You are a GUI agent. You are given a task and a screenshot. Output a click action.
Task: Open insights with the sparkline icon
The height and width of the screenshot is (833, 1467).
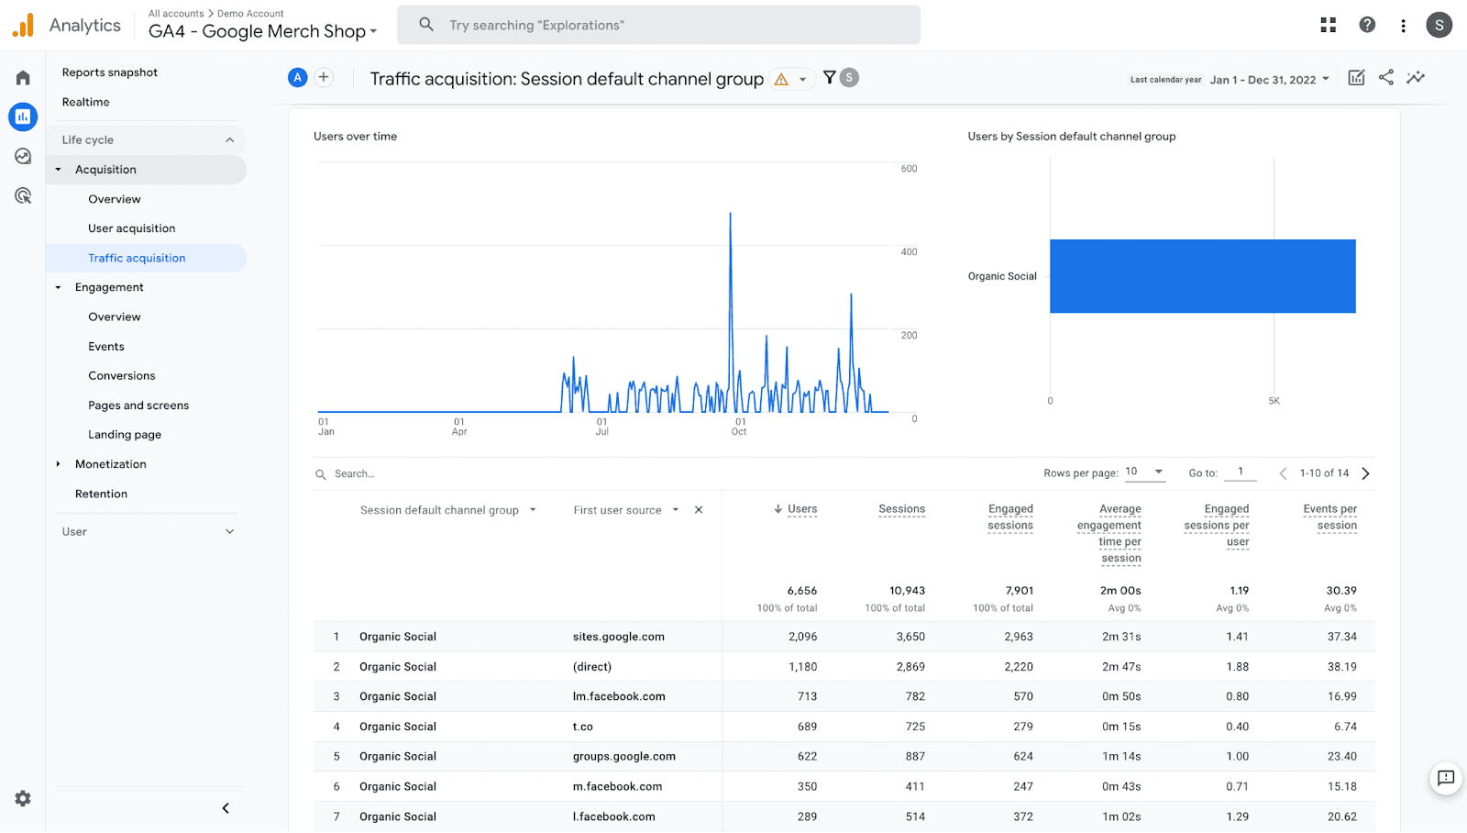(x=1416, y=77)
